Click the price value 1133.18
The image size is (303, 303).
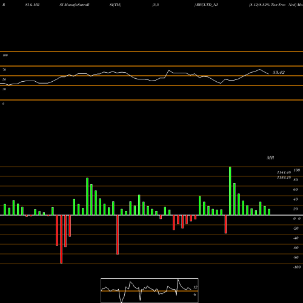pos(284,178)
